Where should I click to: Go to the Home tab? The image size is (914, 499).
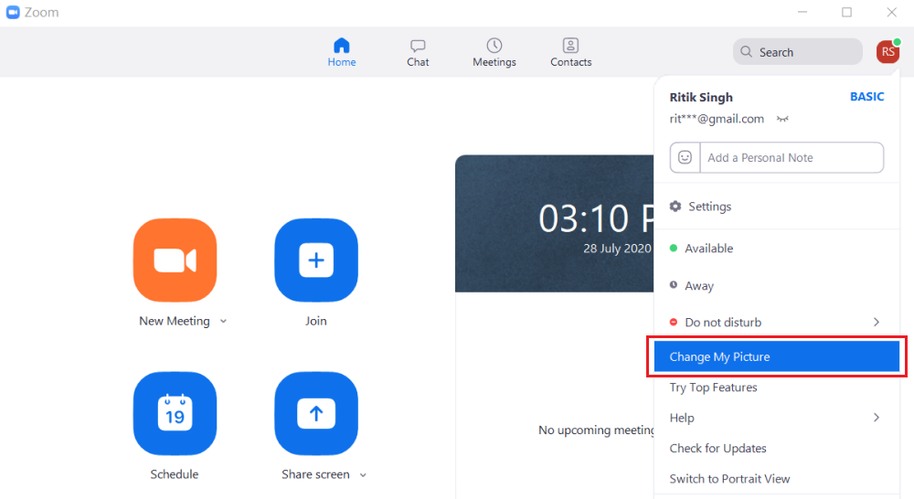[342, 52]
